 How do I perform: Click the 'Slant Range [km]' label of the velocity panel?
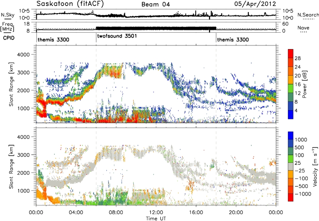click(x=11, y=166)
